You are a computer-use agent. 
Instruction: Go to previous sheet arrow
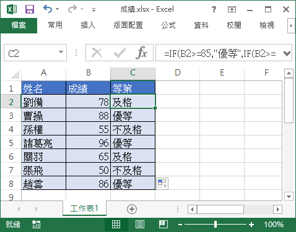point(19,209)
